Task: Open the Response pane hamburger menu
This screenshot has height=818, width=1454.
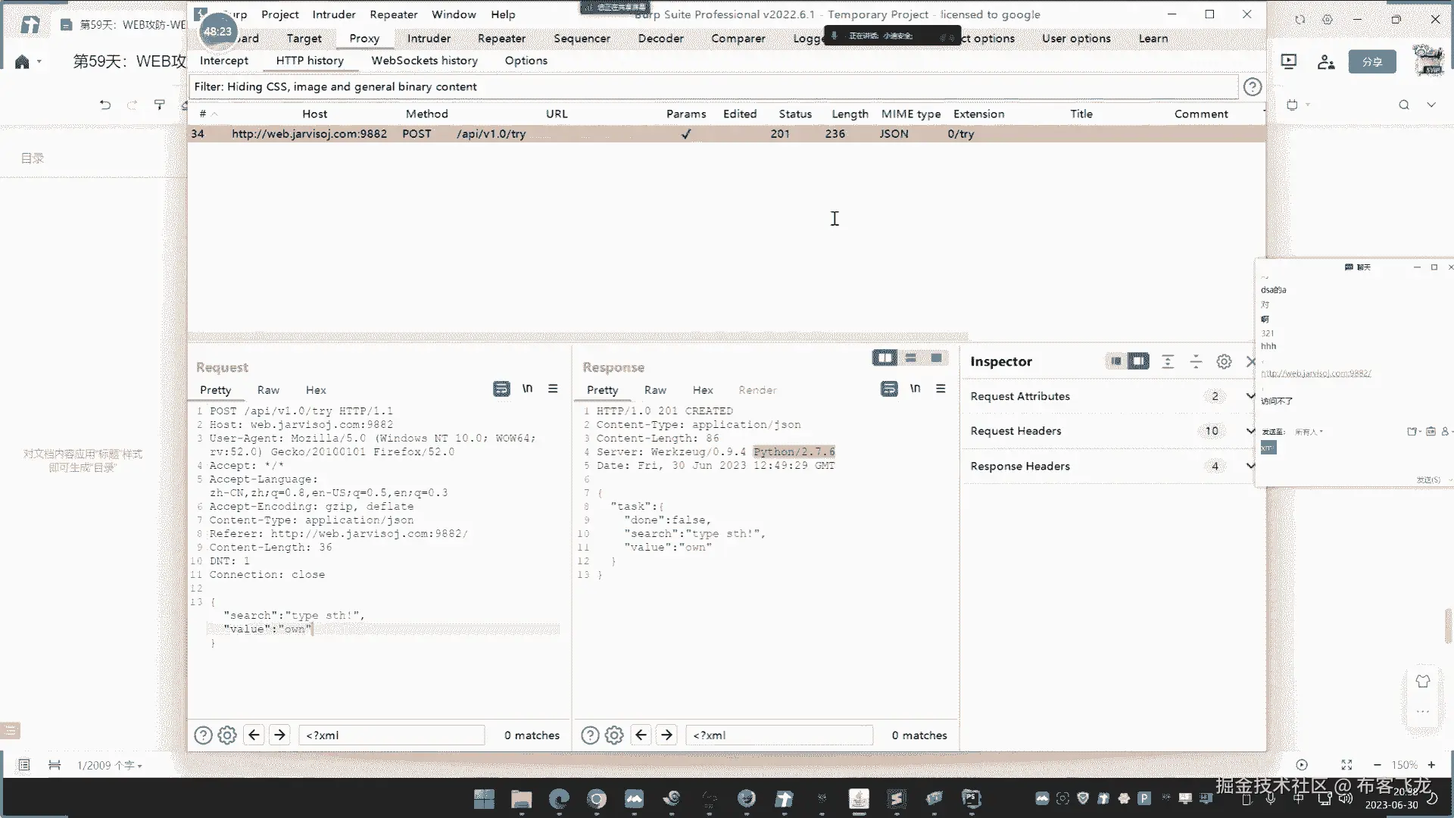Action: [x=941, y=389]
